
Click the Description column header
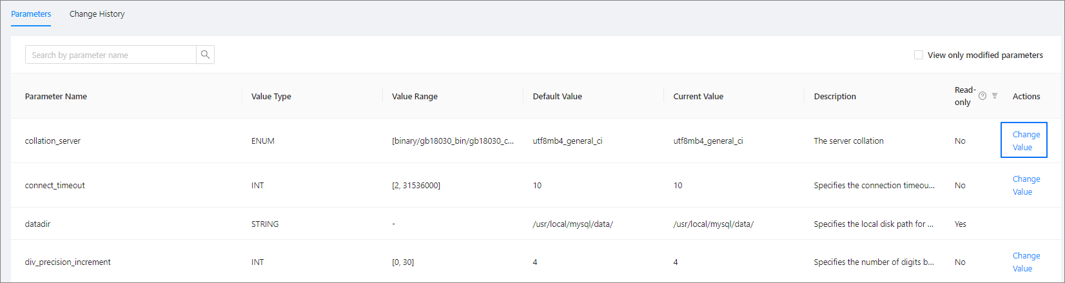[x=835, y=97]
